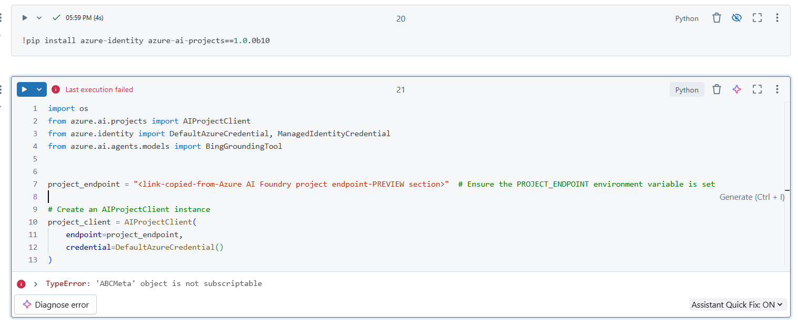Change cell 20 language from Python
Screen dimensions: 798x326
coord(687,18)
